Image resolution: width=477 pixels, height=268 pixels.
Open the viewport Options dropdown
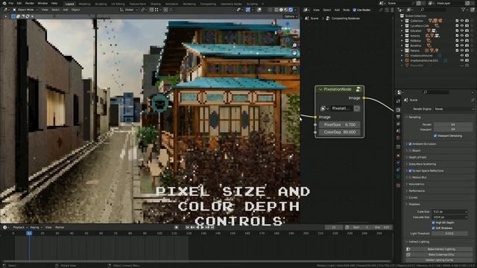click(291, 16)
